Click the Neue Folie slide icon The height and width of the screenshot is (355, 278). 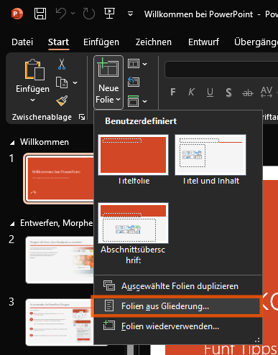pyautogui.click(x=108, y=67)
